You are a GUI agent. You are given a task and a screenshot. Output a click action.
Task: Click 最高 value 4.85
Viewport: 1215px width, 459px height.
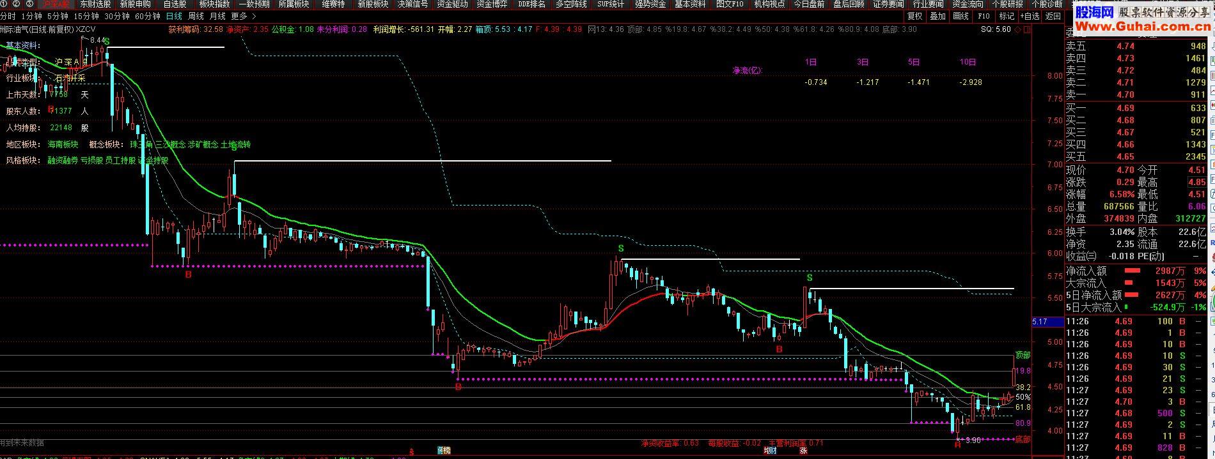(1196, 182)
